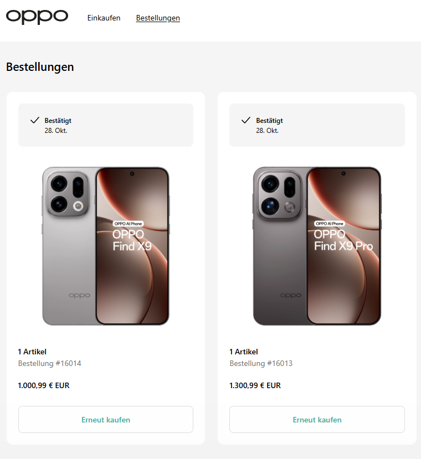
Task: Open the OPPO Find X9 Pro product image
Action: [x=317, y=246]
